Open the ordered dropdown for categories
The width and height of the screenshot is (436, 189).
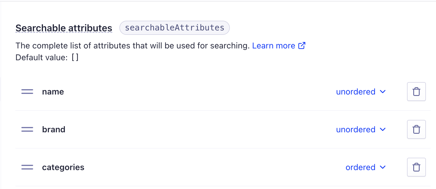(x=366, y=167)
